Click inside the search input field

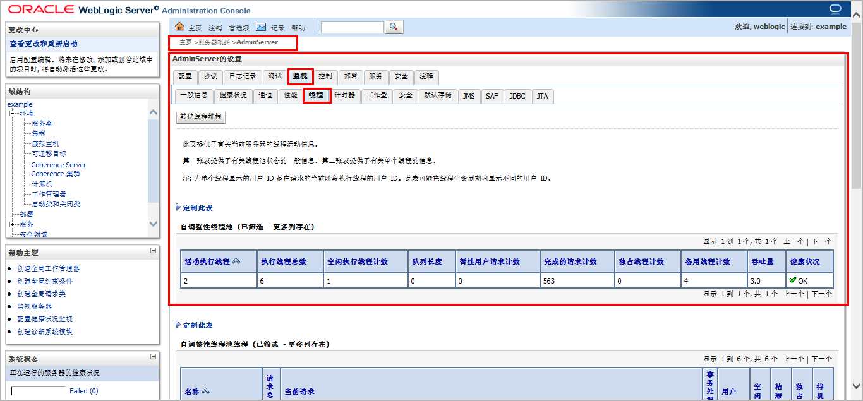click(352, 27)
